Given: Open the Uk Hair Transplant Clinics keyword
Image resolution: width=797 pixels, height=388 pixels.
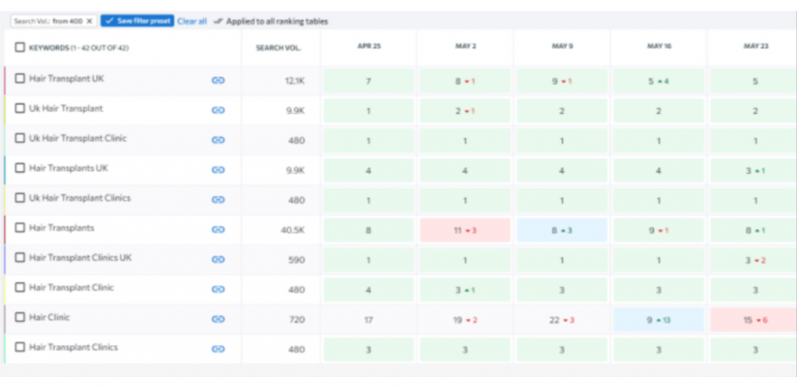Looking at the screenshot, I should [x=79, y=198].
